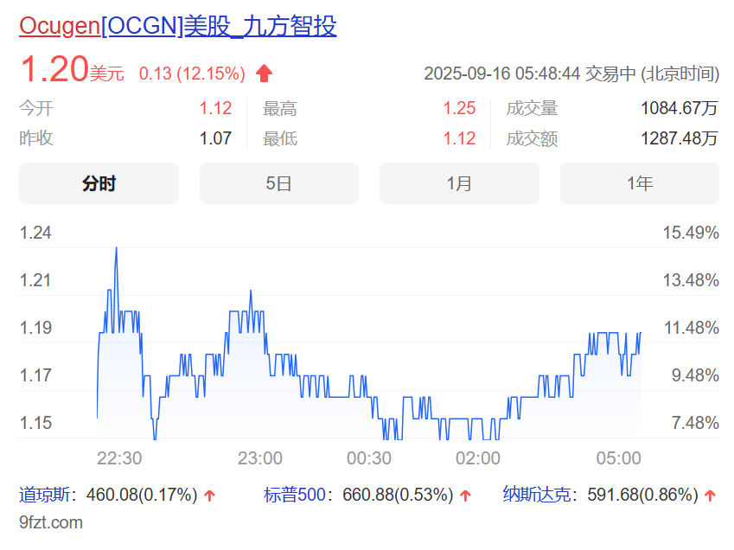Click the 1.17 price axis label

[35, 375]
